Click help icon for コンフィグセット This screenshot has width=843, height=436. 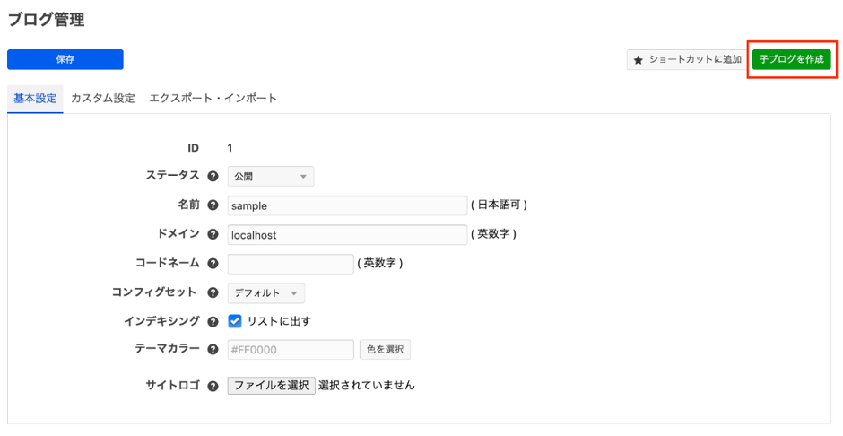tap(213, 292)
